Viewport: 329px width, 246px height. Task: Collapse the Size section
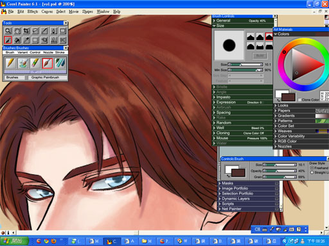point(214,26)
